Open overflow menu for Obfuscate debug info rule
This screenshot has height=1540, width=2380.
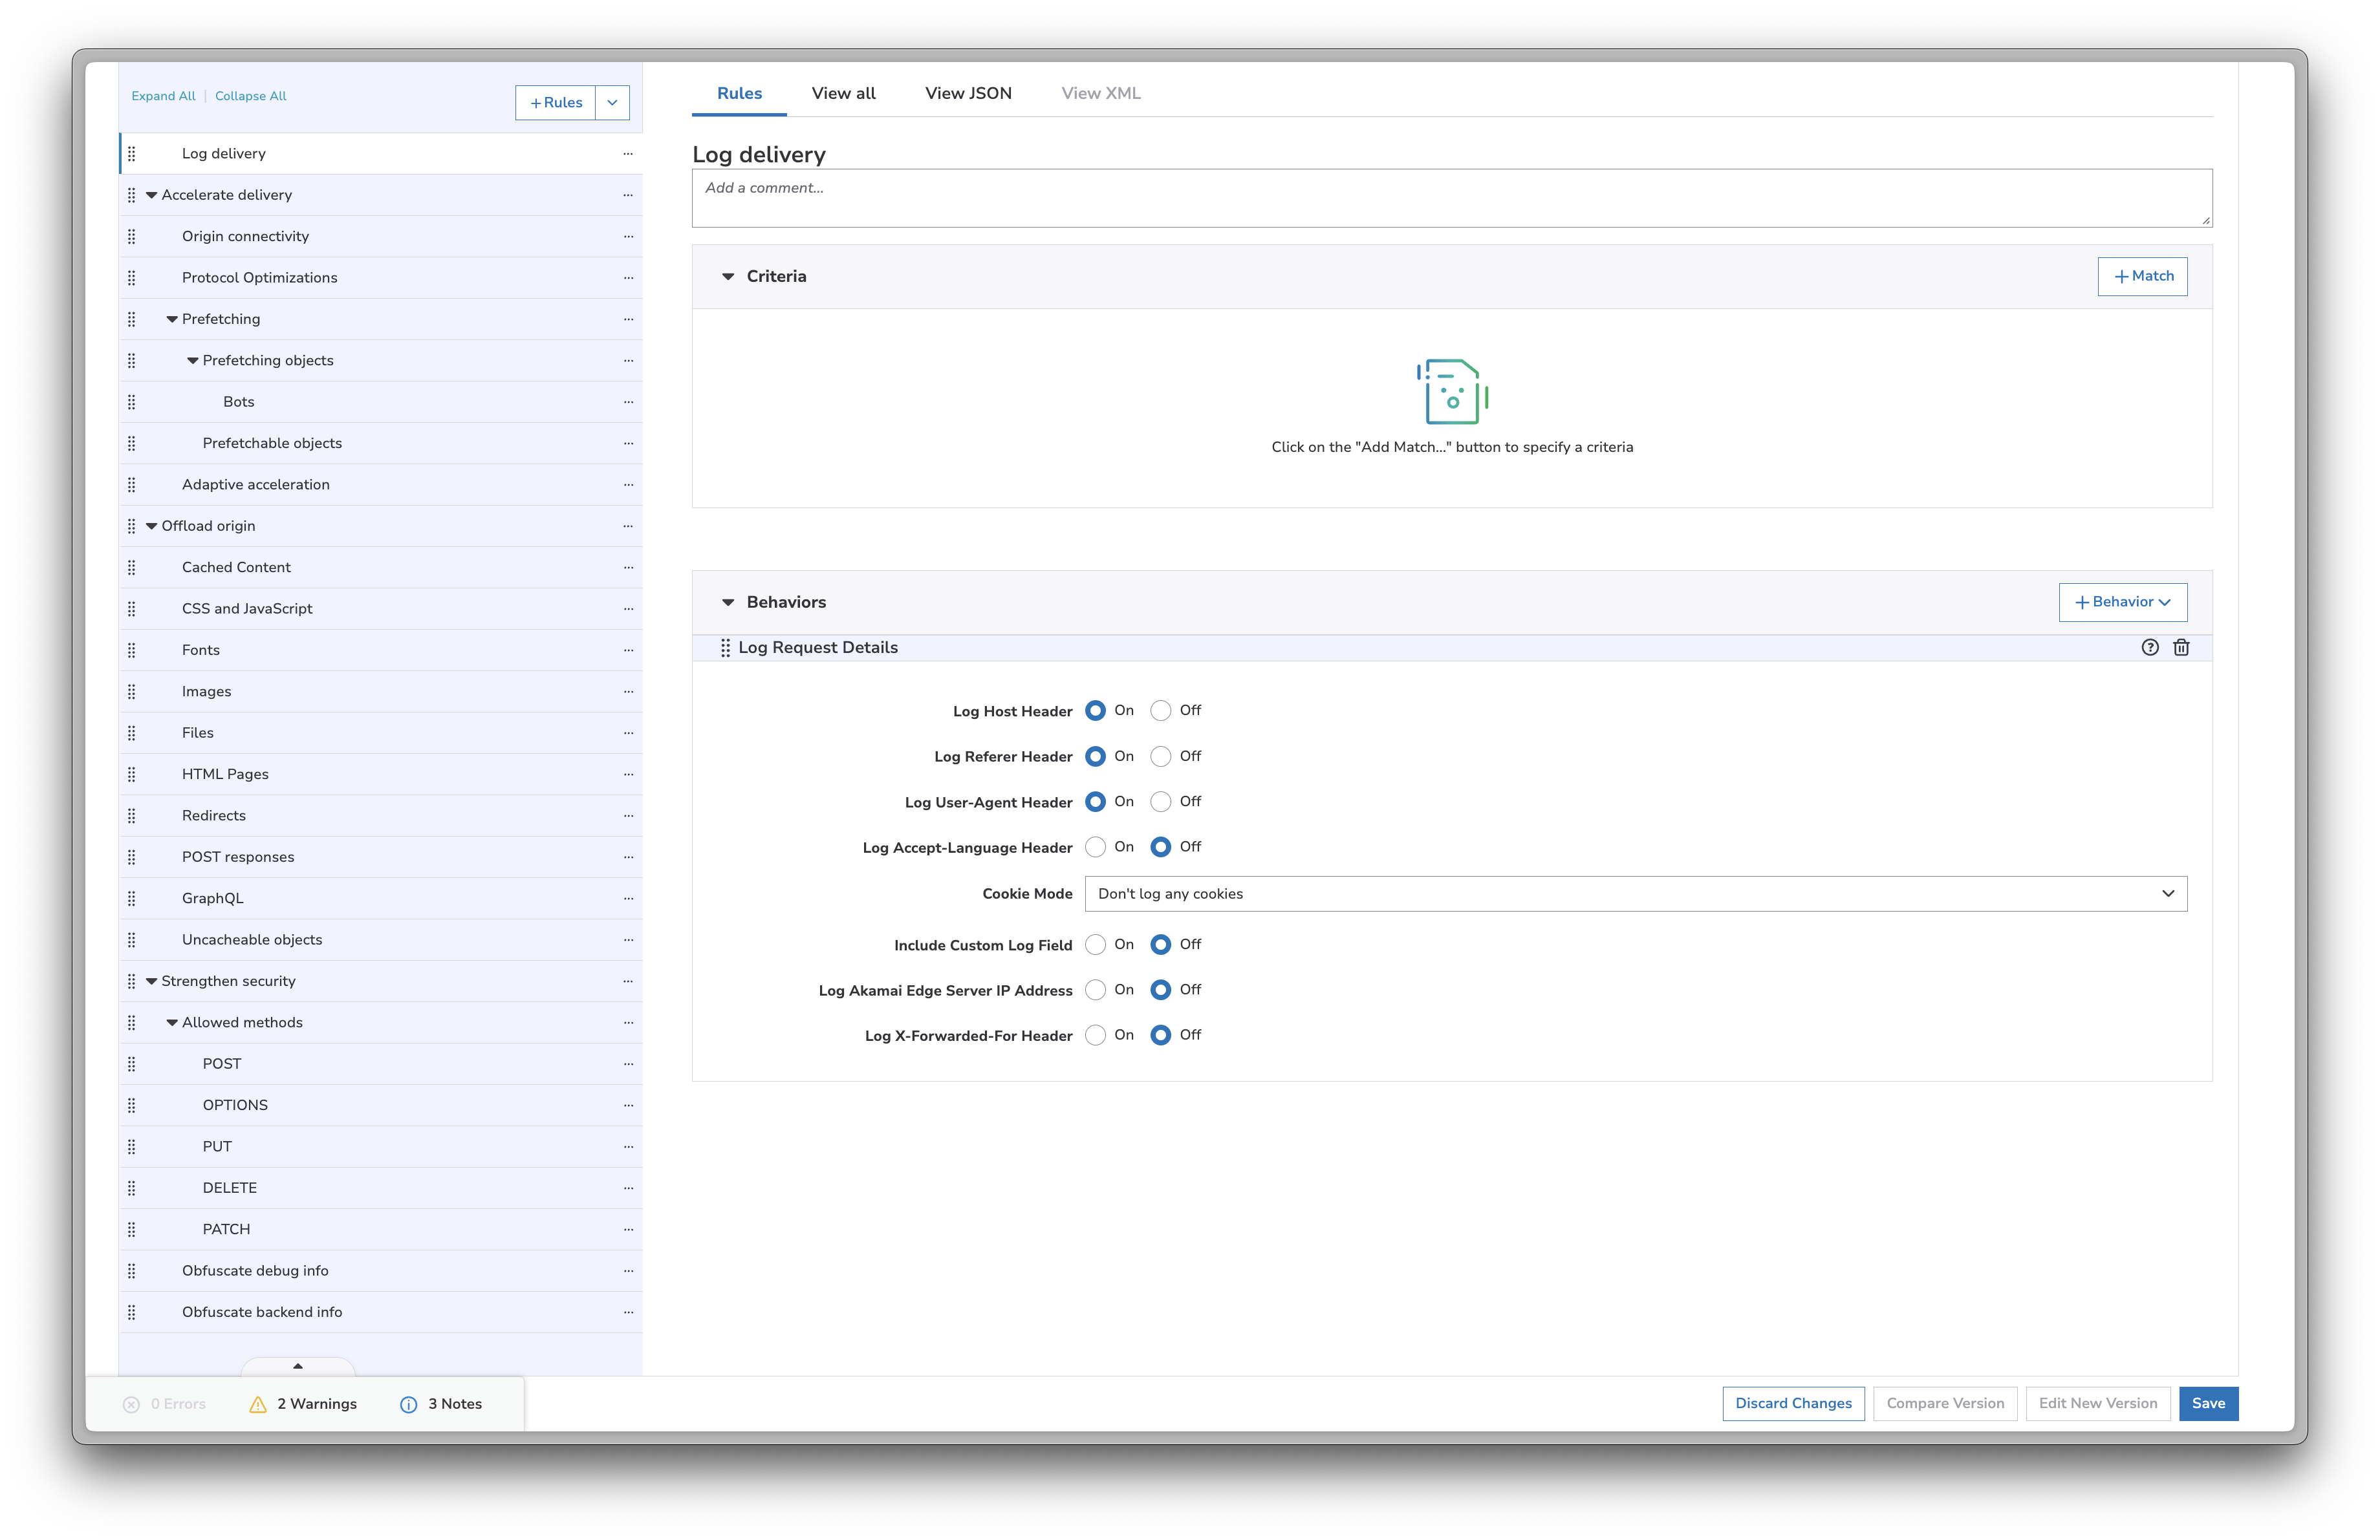[x=628, y=1270]
